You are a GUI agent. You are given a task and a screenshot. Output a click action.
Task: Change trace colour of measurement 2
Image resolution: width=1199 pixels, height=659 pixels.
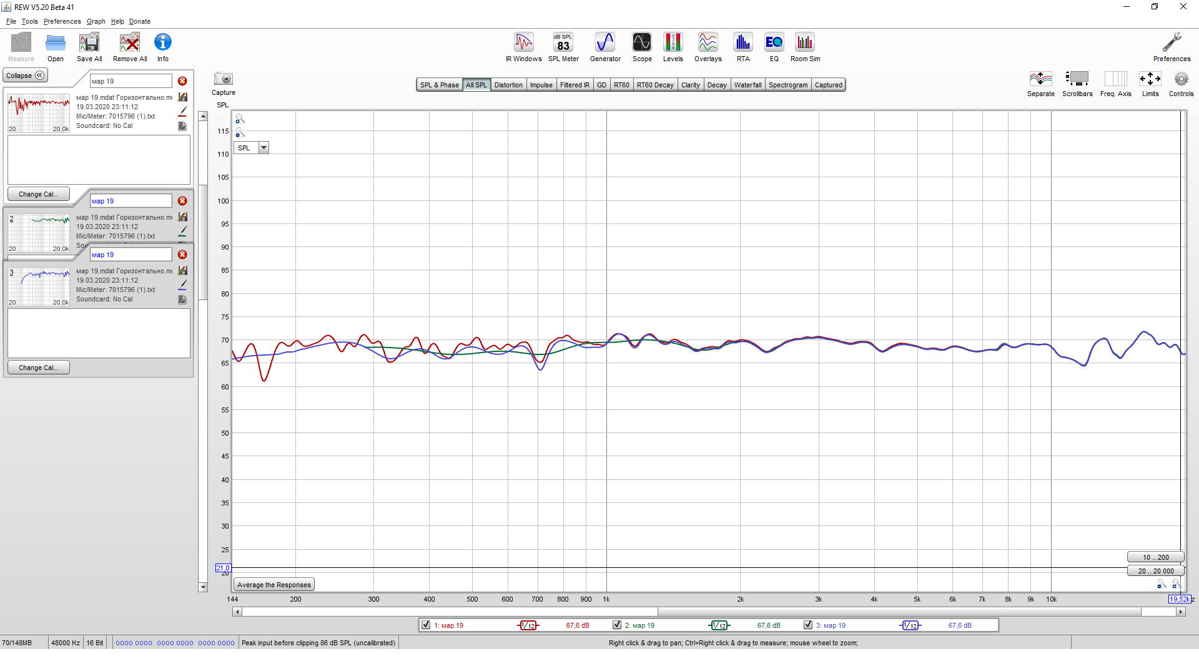[182, 232]
